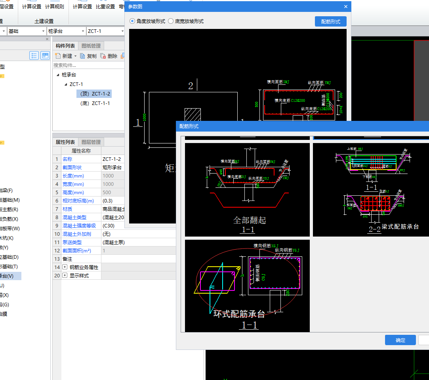Click the 复制 copy component icon

[x=82, y=56]
